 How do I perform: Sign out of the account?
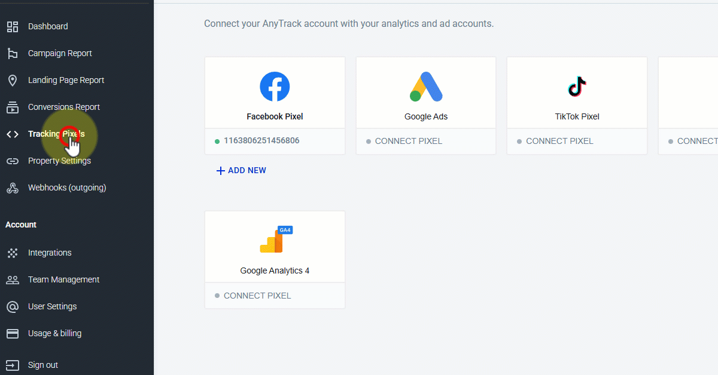pyautogui.click(x=43, y=365)
